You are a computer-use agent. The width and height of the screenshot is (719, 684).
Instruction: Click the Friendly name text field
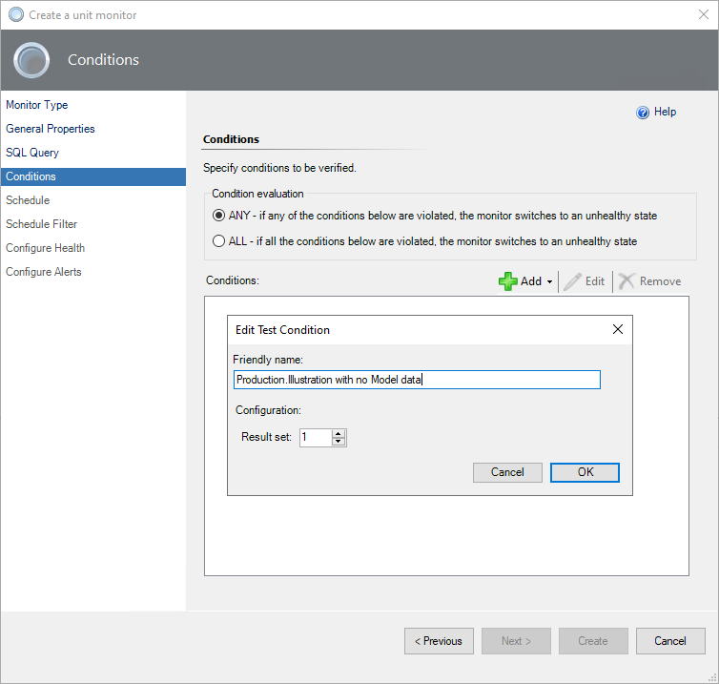tap(417, 380)
